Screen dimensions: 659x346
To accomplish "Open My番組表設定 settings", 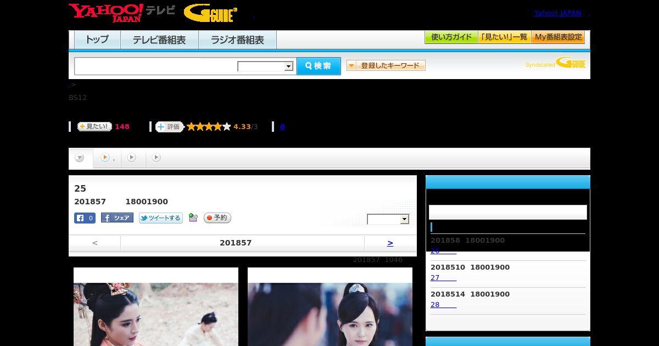I will pos(558,37).
